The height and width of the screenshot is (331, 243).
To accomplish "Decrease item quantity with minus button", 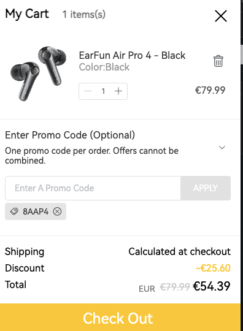I will [88, 91].
